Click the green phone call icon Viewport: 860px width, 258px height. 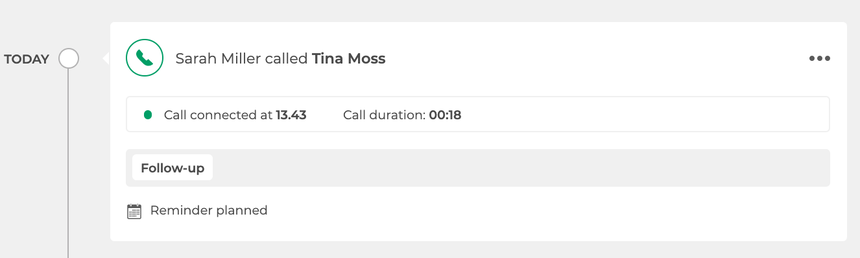144,58
